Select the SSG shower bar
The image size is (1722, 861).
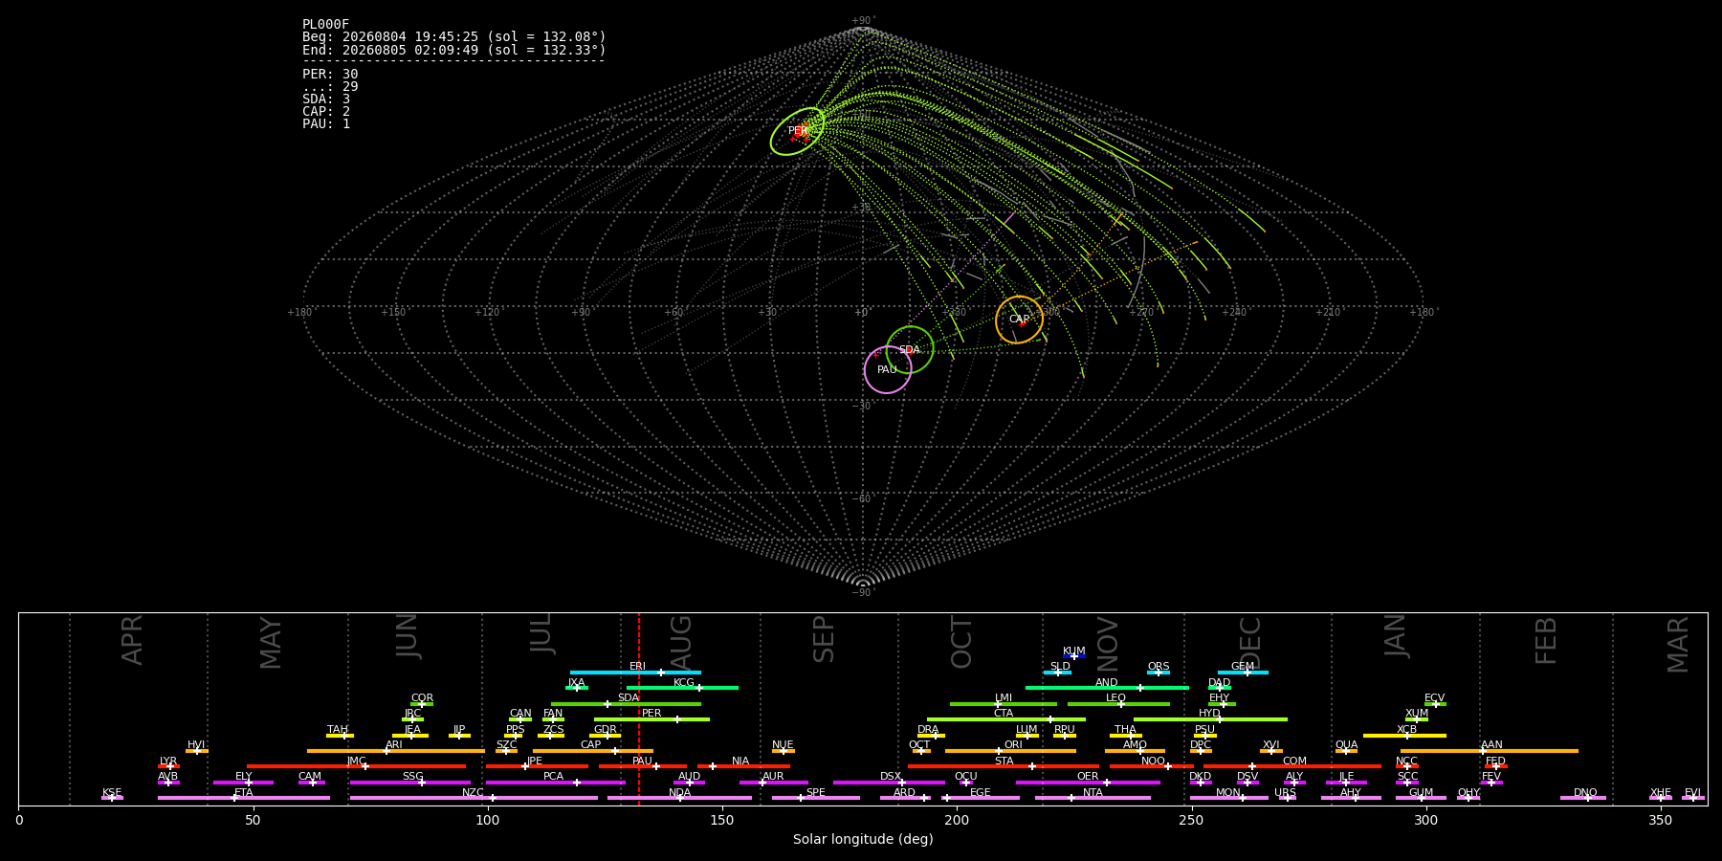(x=410, y=783)
